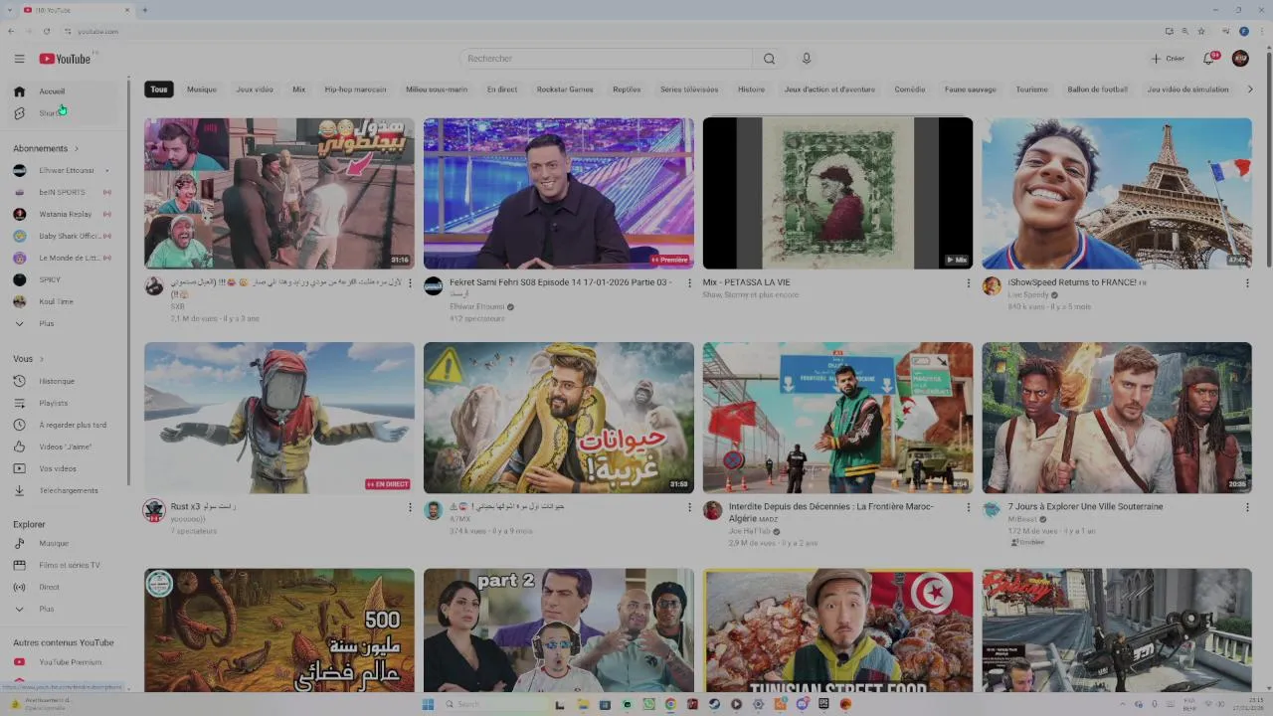The image size is (1273, 716).
Task: Open options for Rust x3 video
Action: click(x=410, y=507)
